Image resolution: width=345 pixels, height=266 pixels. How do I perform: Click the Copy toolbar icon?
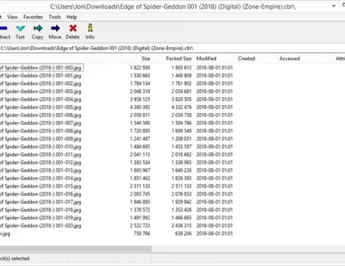tap(38, 29)
